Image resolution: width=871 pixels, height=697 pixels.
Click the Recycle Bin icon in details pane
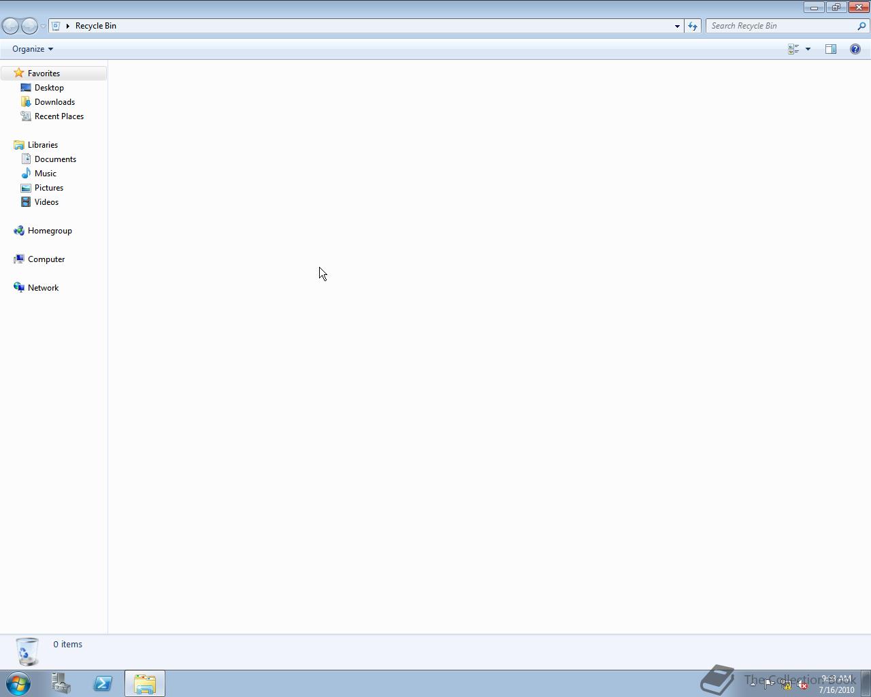(27, 651)
